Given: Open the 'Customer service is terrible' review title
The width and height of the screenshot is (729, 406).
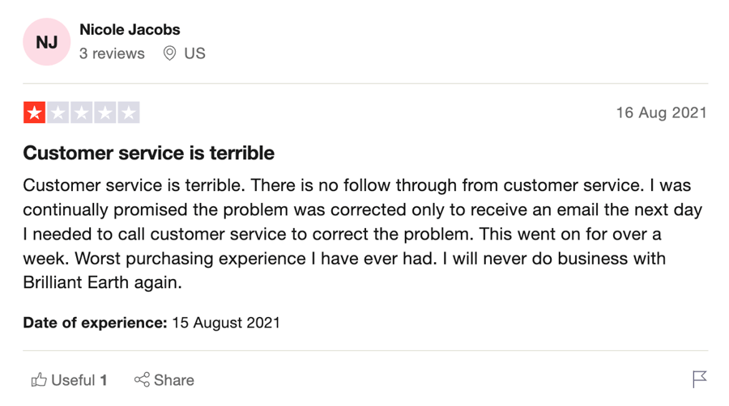Looking at the screenshot, I should tap(149, 153).
